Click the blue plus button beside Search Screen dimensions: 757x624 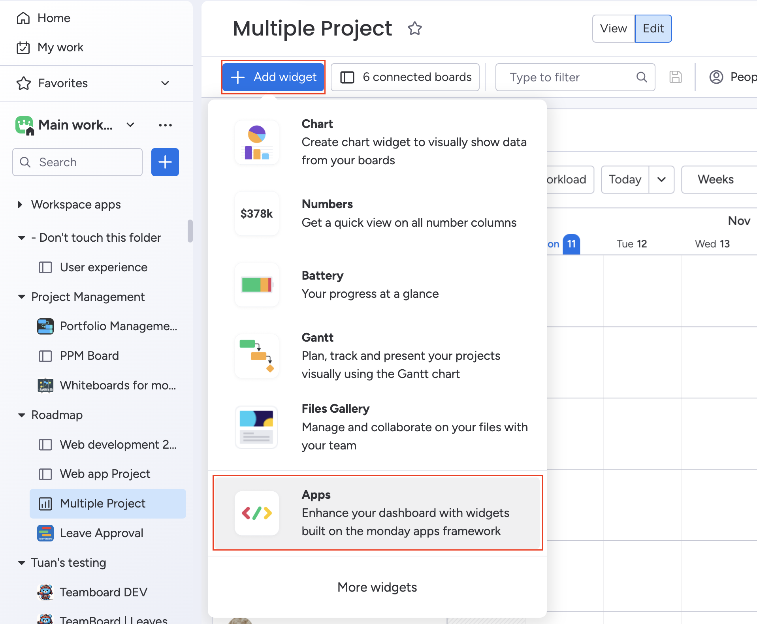(165, 162)
